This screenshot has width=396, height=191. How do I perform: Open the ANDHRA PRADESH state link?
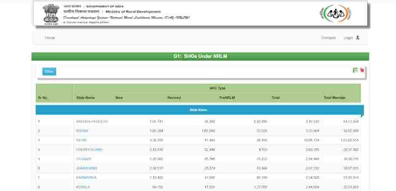[x=92, y=122]
